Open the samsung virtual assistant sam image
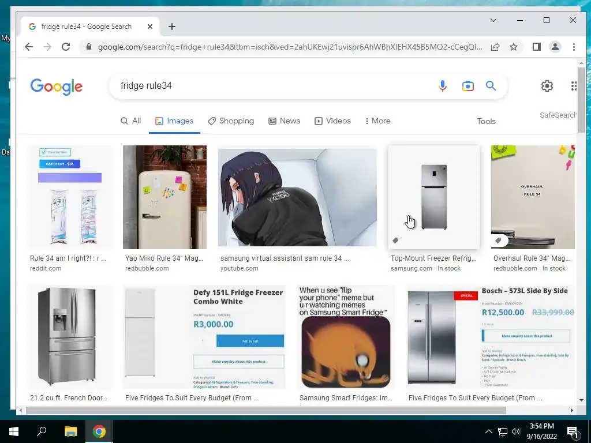 tap(297, 197)
